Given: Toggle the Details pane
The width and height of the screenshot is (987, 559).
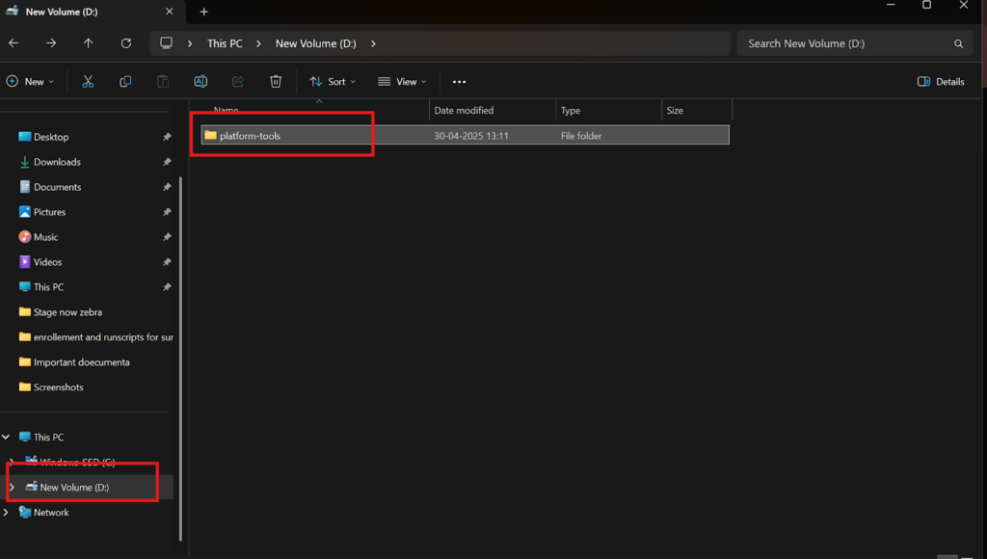Looking at the screenshot, I should (x=941, y=82).
